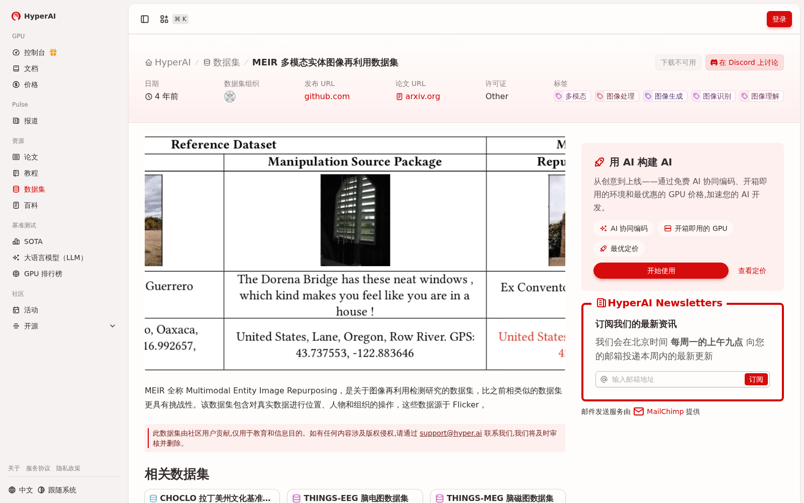Open 控制台 dashboard in sidebar

click(34, 52)
